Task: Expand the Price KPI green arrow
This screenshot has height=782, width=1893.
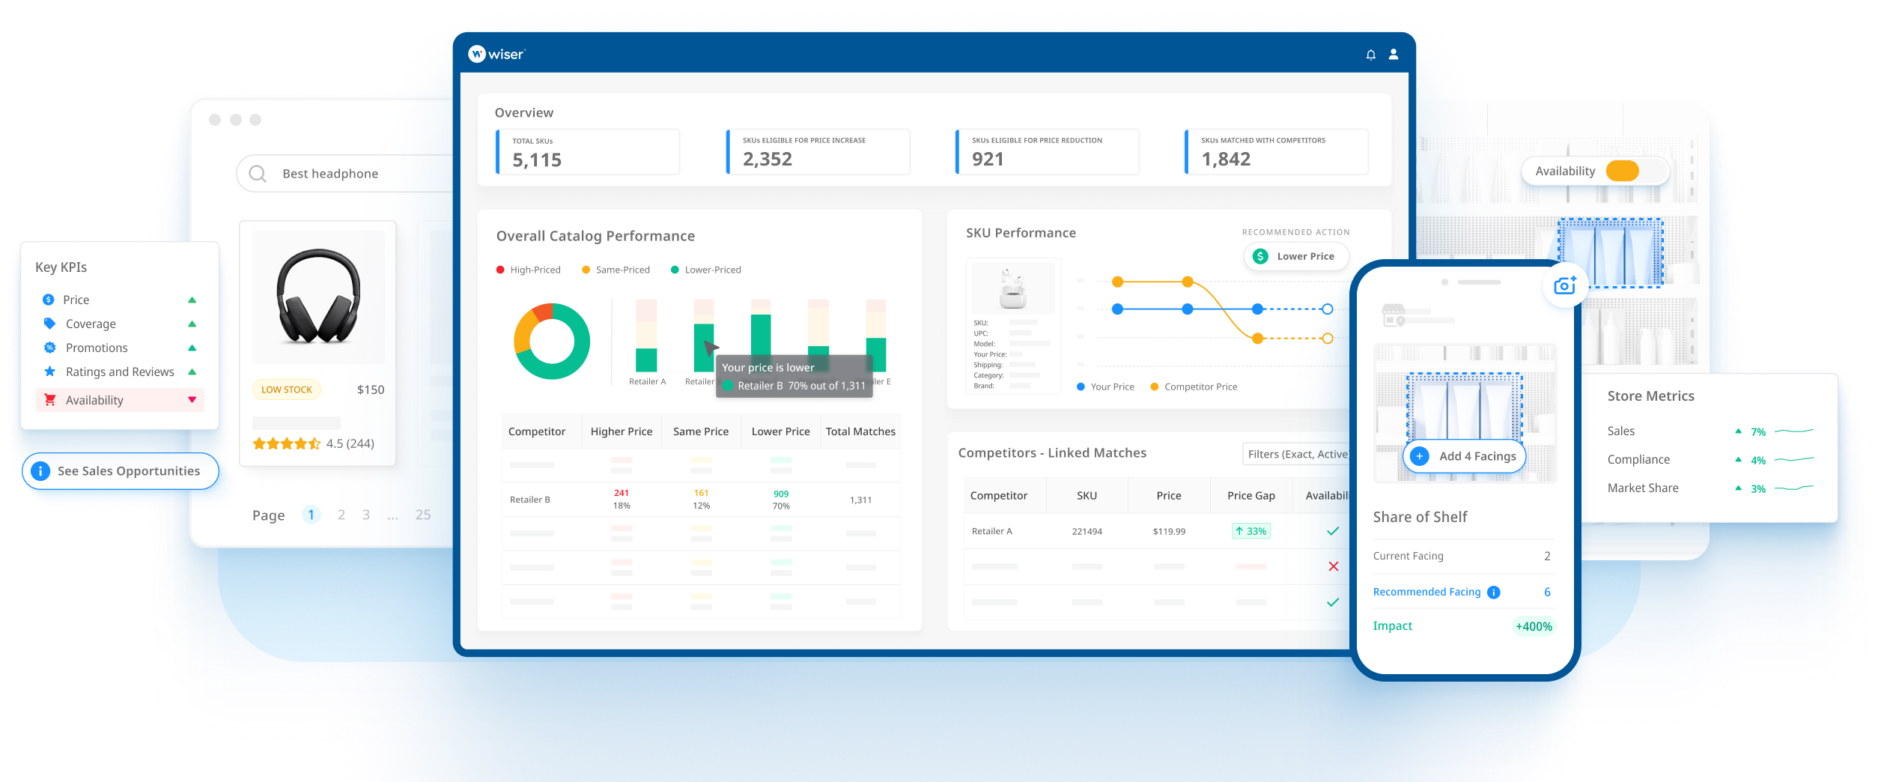Action: point(192,300)
